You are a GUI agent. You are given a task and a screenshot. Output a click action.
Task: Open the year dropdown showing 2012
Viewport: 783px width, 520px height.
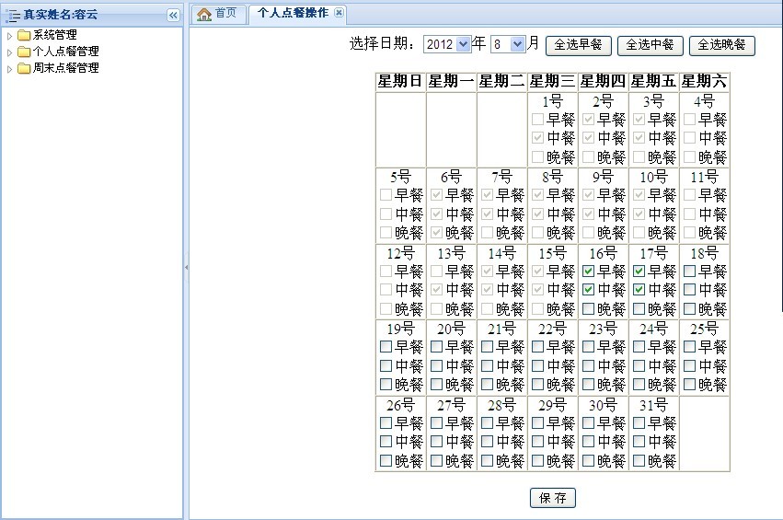[x=447, y=44]
